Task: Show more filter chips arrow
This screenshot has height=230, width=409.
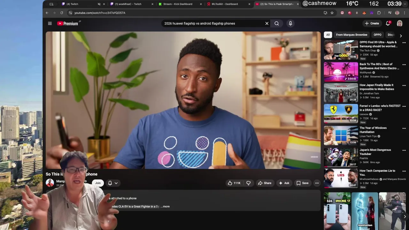Action: click(x=401, y=36)
